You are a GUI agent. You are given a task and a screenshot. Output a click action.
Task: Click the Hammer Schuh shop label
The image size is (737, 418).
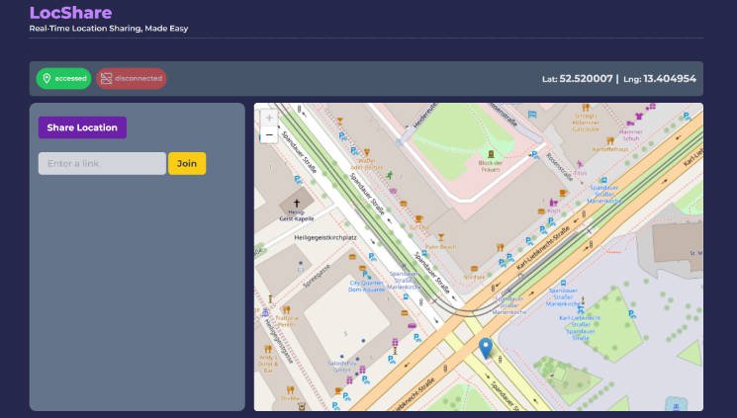[631, 135]
